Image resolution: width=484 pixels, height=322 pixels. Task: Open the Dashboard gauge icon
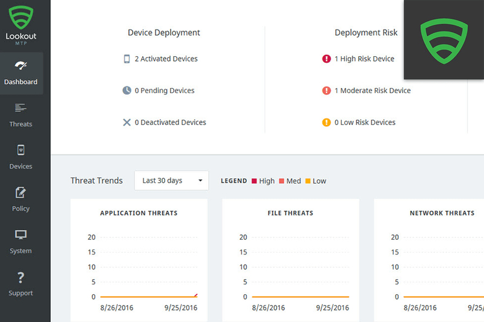[21, 65]
